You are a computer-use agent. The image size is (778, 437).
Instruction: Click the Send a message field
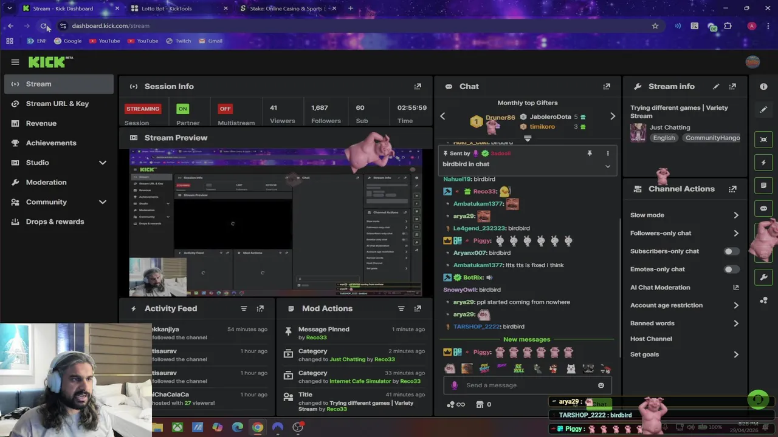coord(528,385)
